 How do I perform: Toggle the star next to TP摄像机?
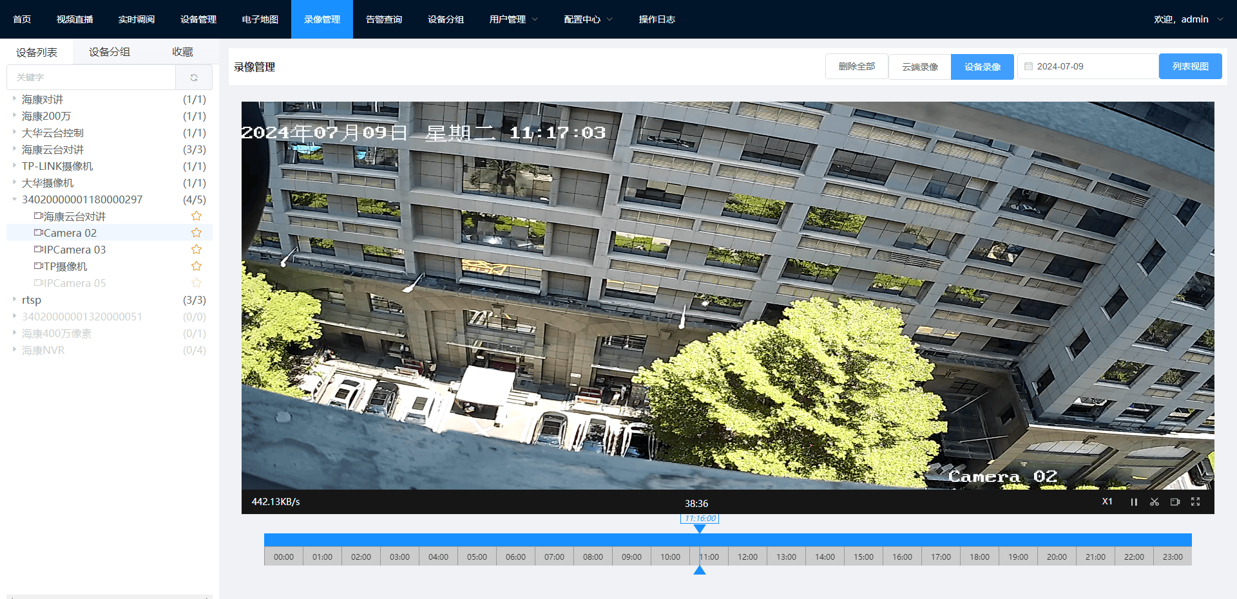[x=196, y=266]
